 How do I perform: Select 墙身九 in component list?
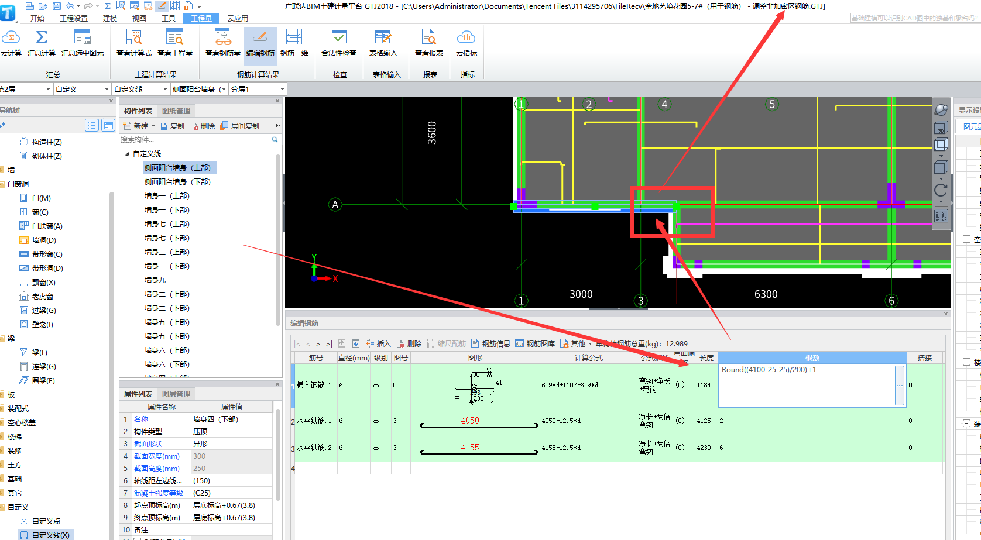coord(155,280)
